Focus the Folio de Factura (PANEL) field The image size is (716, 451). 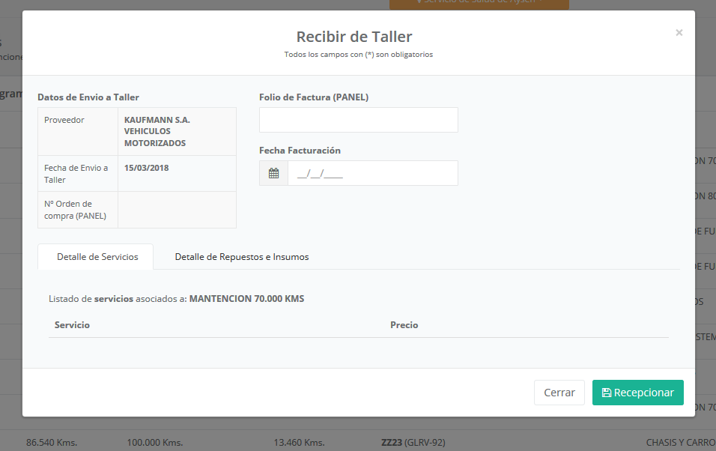[x=358, y=120]
